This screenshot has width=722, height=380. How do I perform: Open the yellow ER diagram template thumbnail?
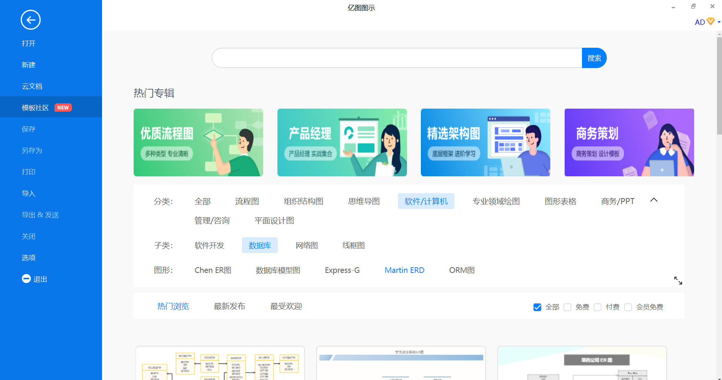pyautogui.click(x=220, y=363)
